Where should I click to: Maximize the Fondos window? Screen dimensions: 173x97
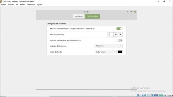pyautogui.click(x=131, y=12)
